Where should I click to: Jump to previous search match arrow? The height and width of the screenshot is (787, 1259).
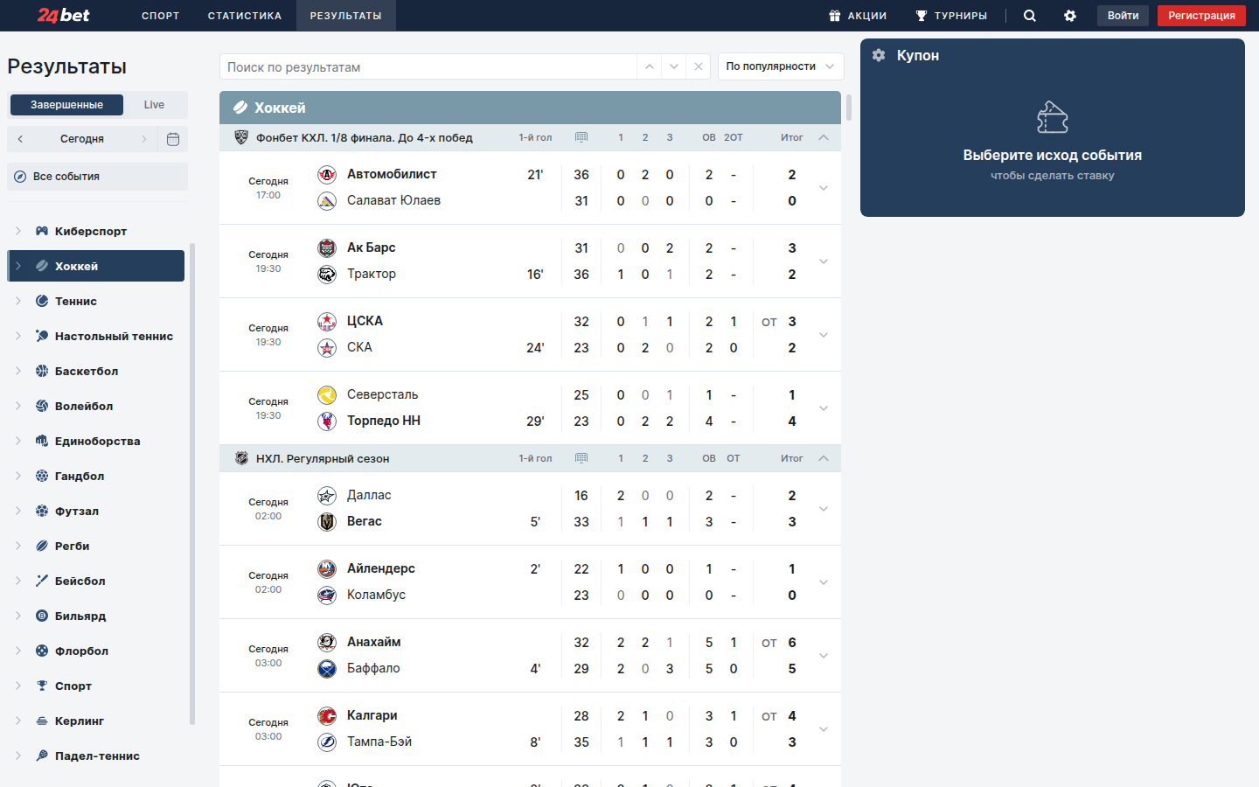(x=649, y=66)
